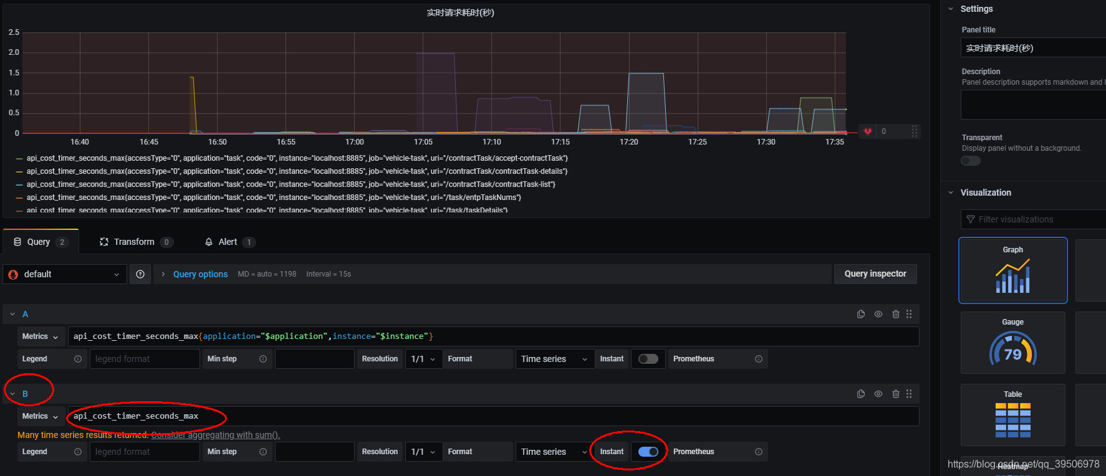The image size is (1106, 476).
Task: Select the Graph visualization
Action: (x=1013, y=270)
